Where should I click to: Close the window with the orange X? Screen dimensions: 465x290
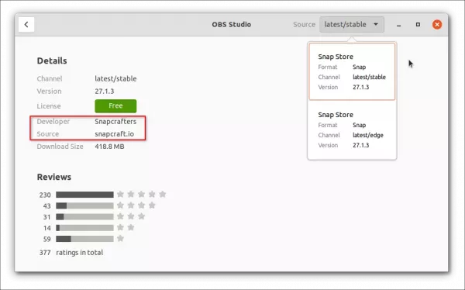437,24
